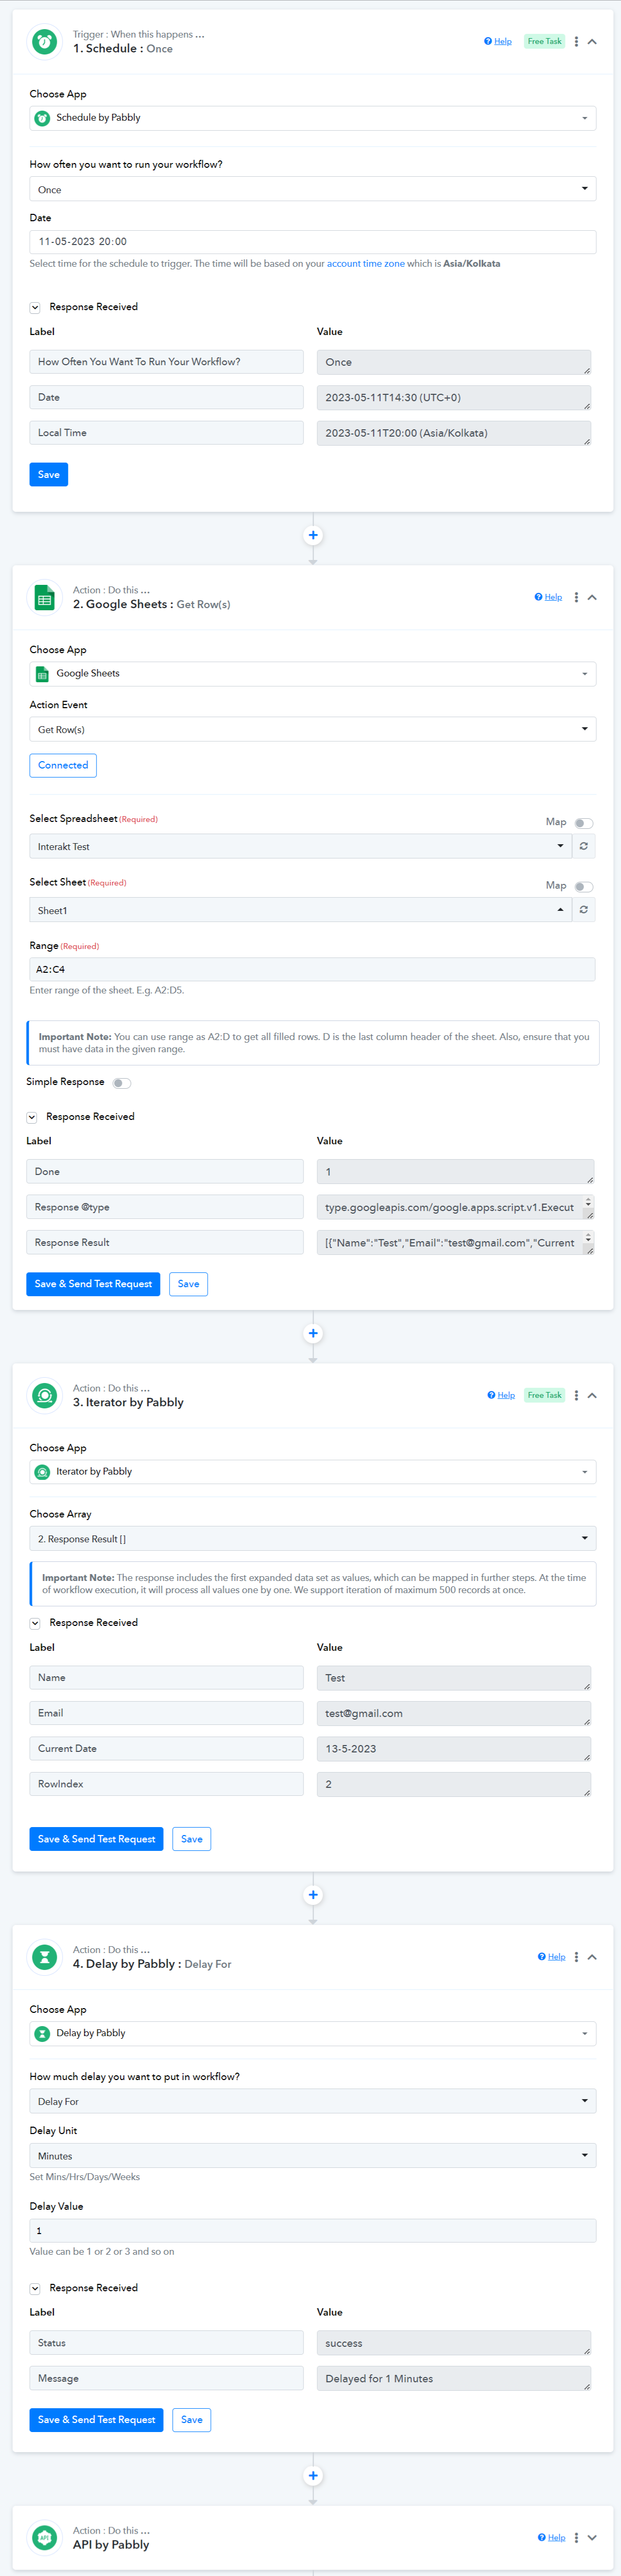The height and width of the screenshot is (2576, 621).
Task: Refresh the Select Sheet list
Action: [584, 910]
